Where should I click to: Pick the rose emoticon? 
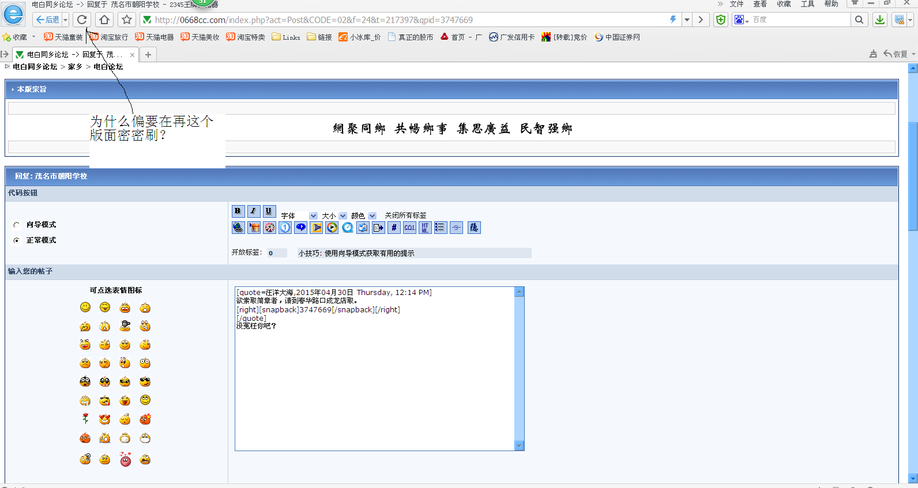[85, 419]
